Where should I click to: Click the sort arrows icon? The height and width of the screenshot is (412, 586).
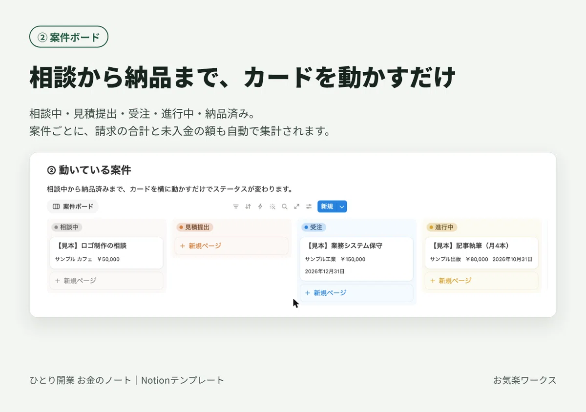(x=248, y=206)
